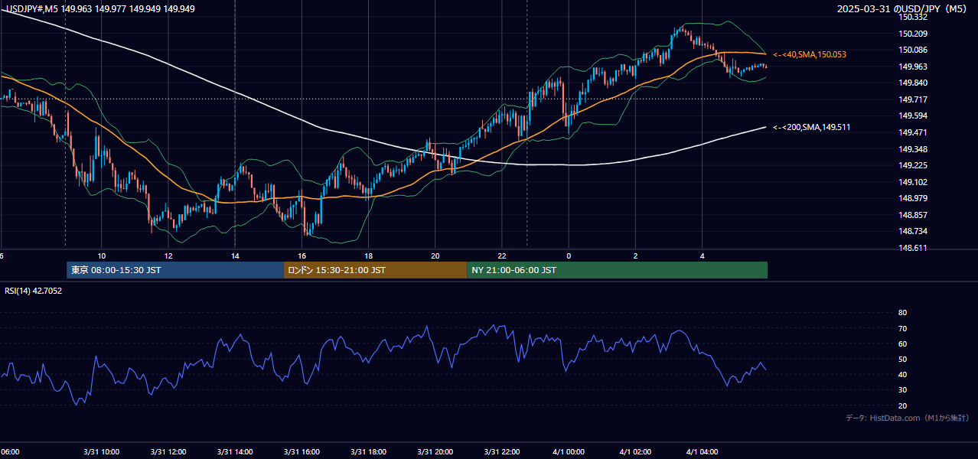Click price axis value 148.857
Viewport: 978px width, 459px height.
(x=913, y=215)
